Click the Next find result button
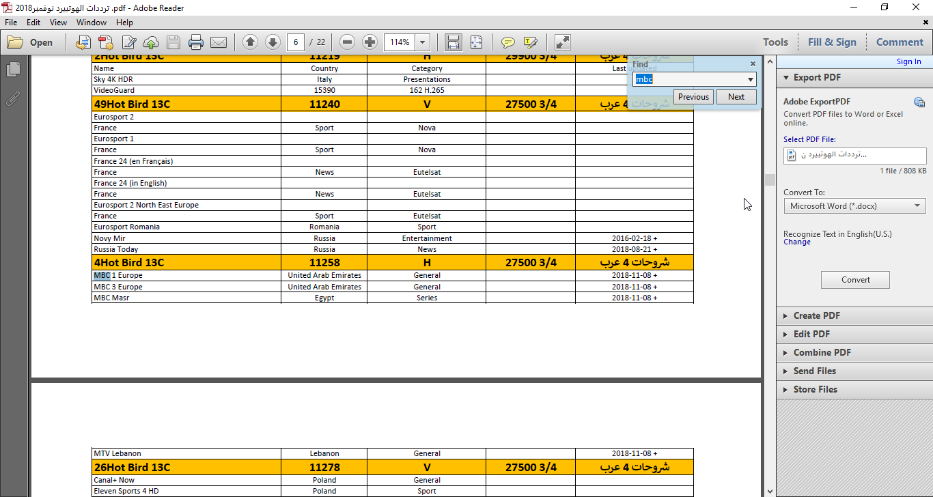Screen dimensions: 933x497 (x=736, y=97)
